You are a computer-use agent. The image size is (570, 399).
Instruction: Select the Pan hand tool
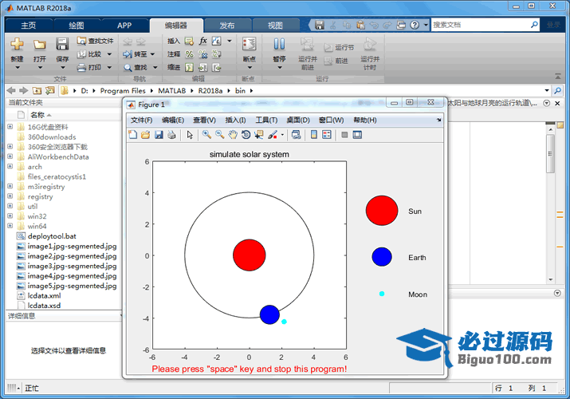(x=233, y=135)
